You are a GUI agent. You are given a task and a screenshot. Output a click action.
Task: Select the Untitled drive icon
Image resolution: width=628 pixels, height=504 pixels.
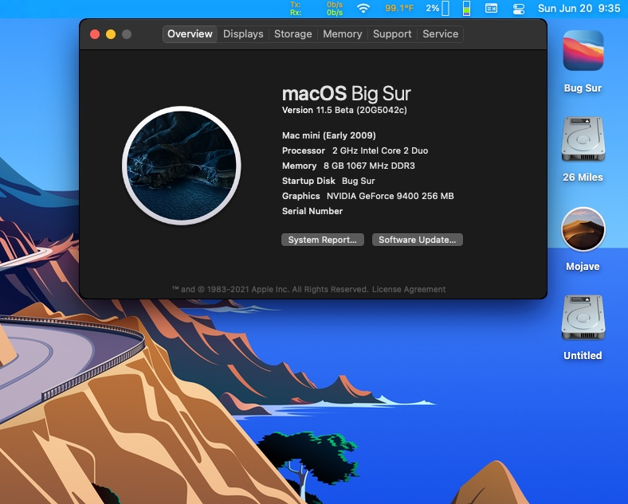pos(583,318)
